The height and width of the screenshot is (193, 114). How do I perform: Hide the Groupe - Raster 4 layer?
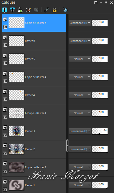tap(5, 117)
